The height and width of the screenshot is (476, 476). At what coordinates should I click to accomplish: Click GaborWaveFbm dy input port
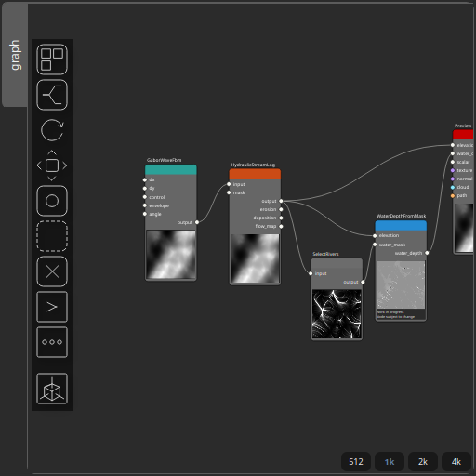click(x=145, y=188)
